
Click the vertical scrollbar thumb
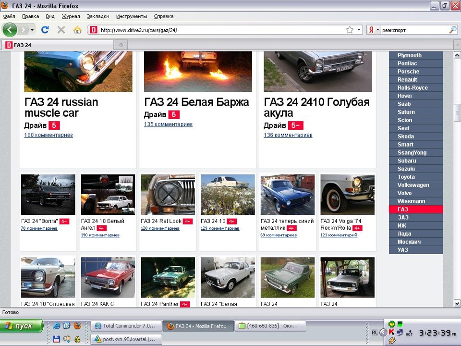(x=457, y=113)
